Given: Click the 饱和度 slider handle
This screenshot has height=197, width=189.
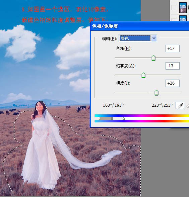Looking at the screenshot, I should [143, 75].
